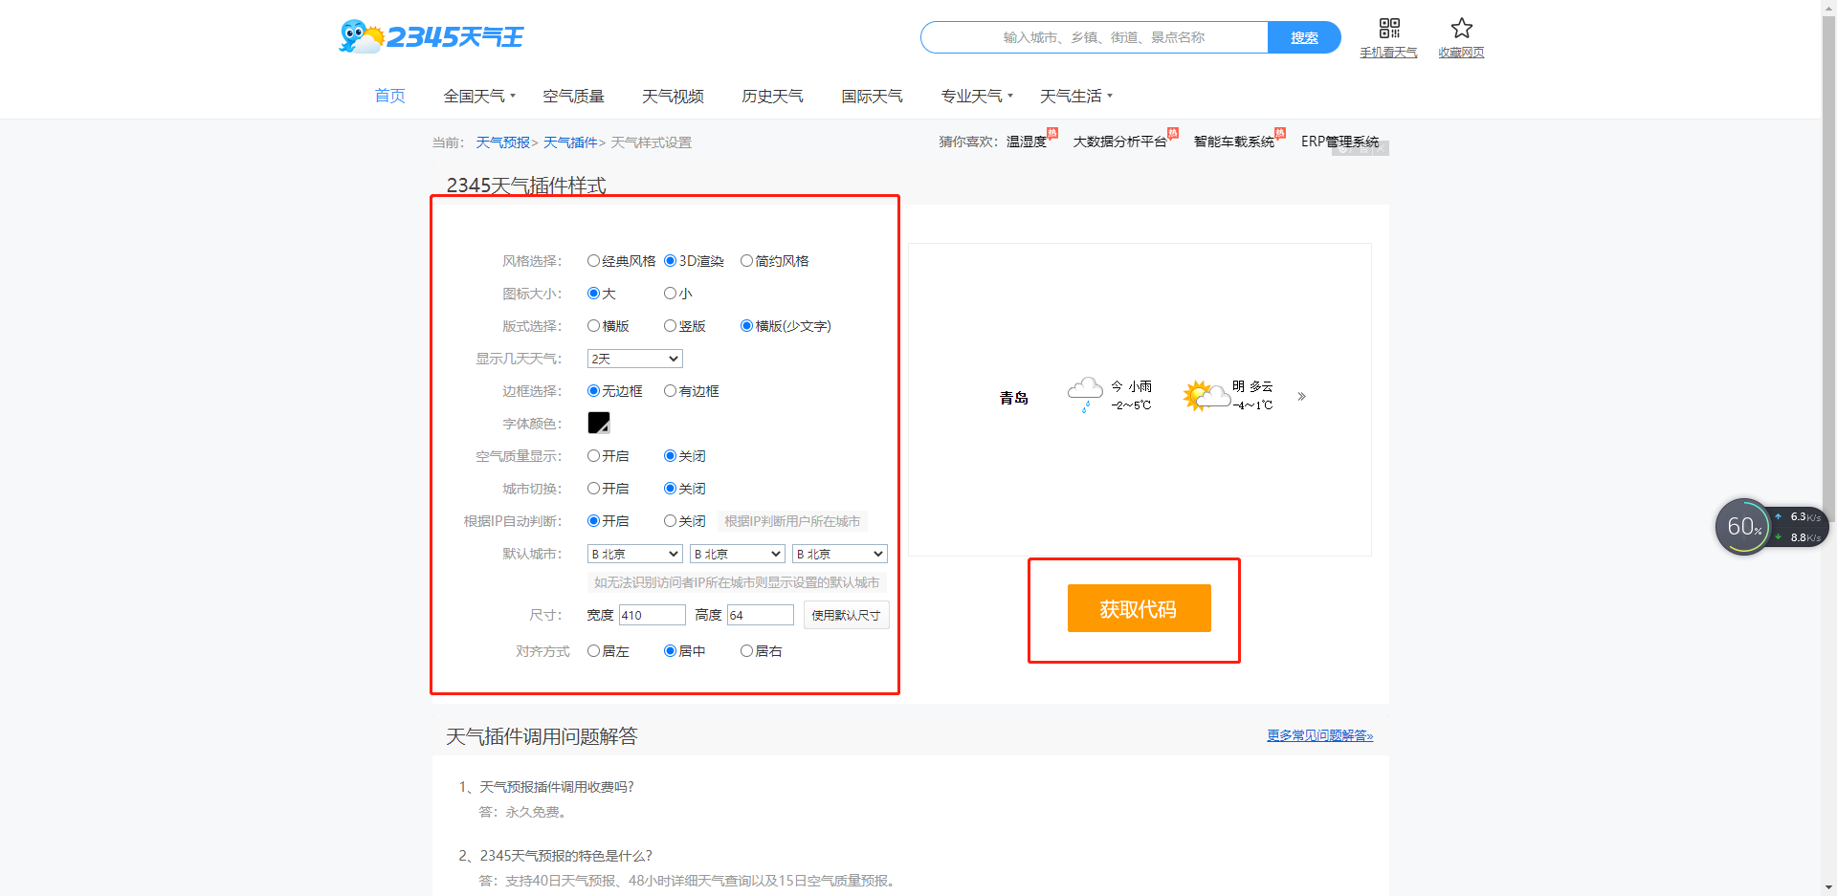Image resolution: width=1837 pixels, height=896 pixels.
Task: Align widget 居左
Action: click(593, 651)
